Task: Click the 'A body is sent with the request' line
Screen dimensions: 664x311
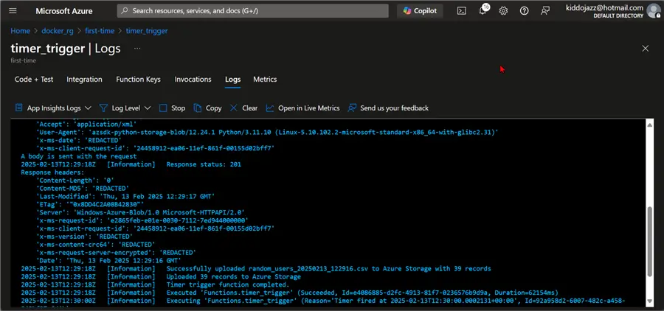Action: pos(79,156)
